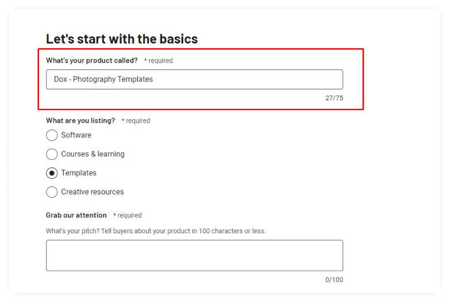Click required marker next to listing question
The image size is (449, 302).
136,120
